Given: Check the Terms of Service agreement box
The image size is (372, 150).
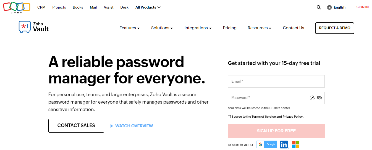Looking at the screenshot, I should pyautogui.click(x=229, y=117).
